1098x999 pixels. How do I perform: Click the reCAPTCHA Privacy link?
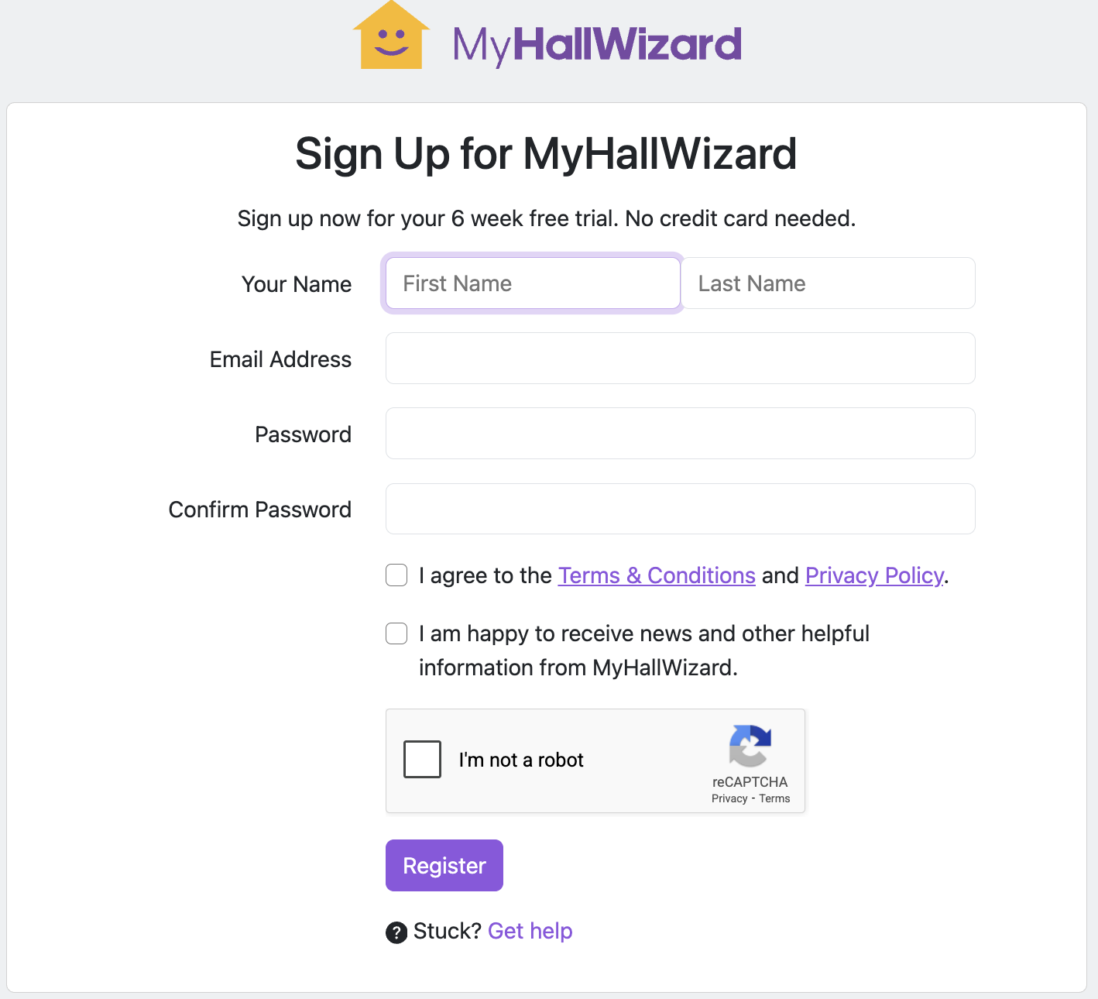coord(729,798)
